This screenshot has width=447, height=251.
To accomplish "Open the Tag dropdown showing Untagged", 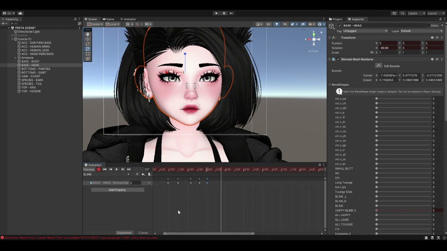I will click(365, 31).
